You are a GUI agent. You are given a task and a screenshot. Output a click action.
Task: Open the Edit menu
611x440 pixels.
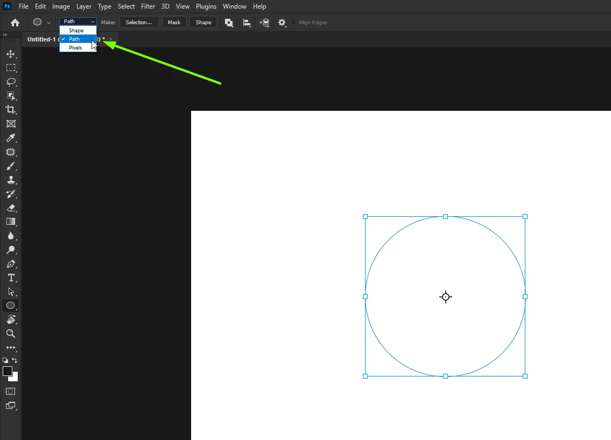[x=40, y=6]
